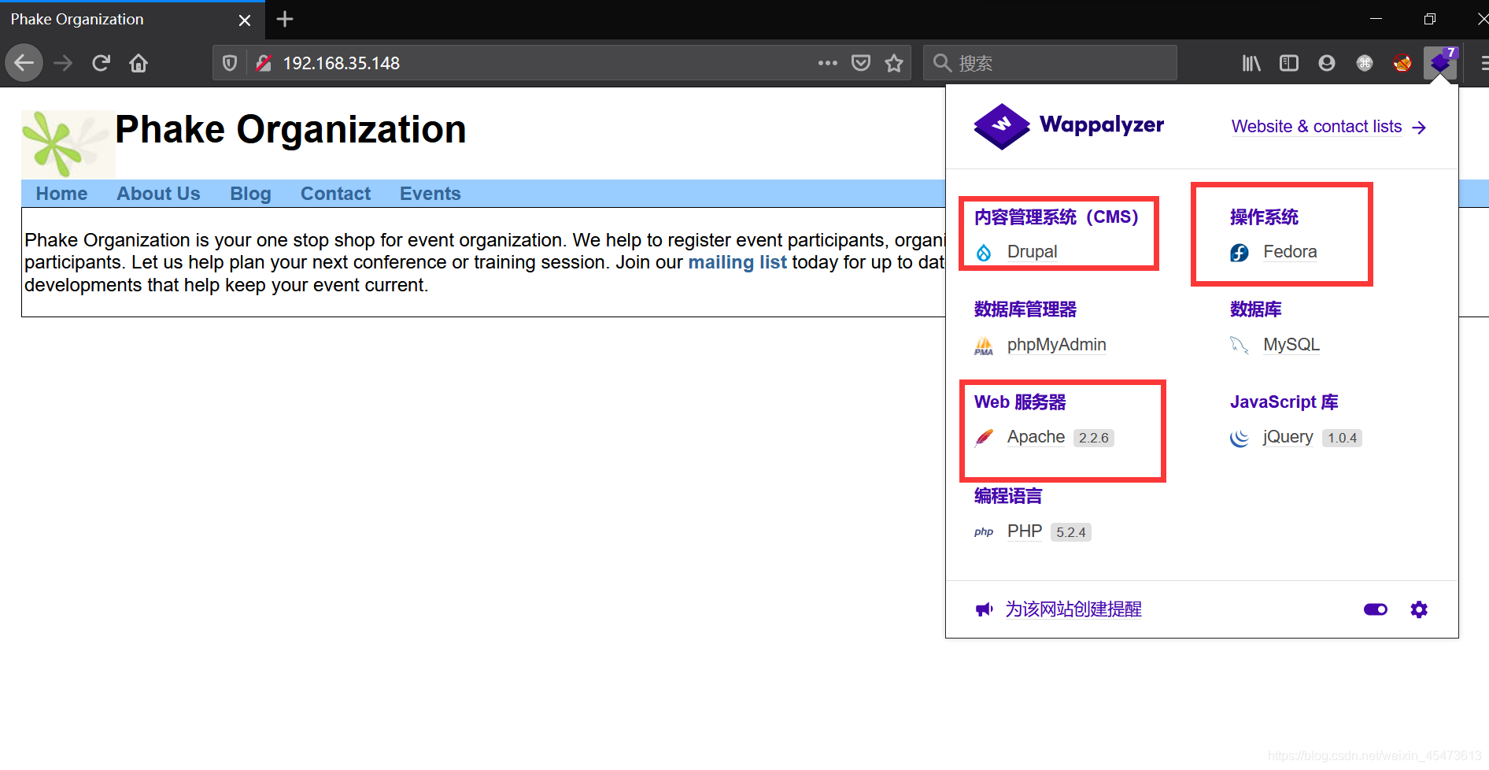
Task: Click the phpMyAdmin icon
Action: 984,346
